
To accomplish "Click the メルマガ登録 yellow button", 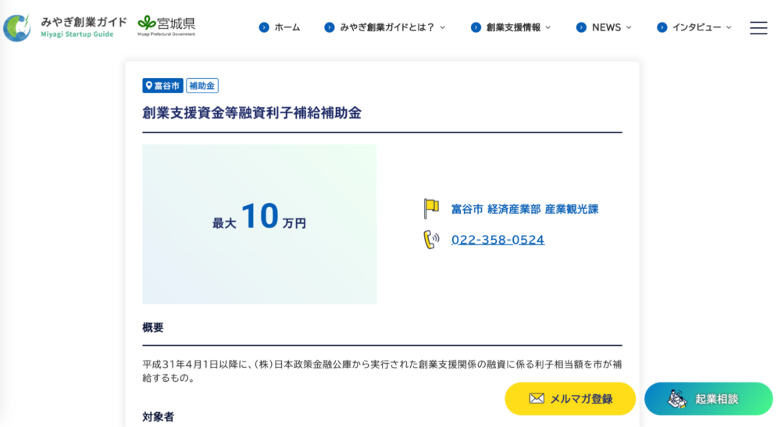I will coord(570,399).
